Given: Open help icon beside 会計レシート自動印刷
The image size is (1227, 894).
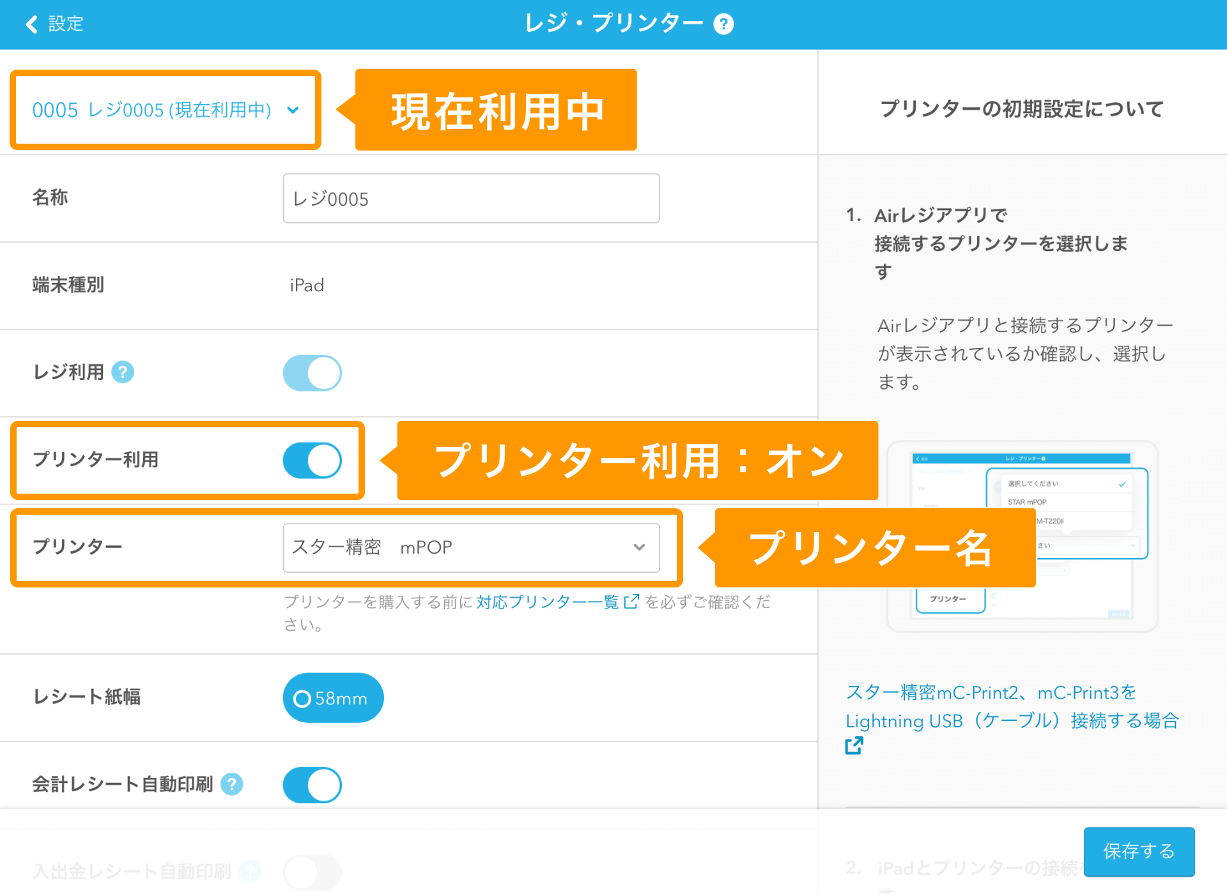Looking at the screenshot, I should click(x=232, y=784).
